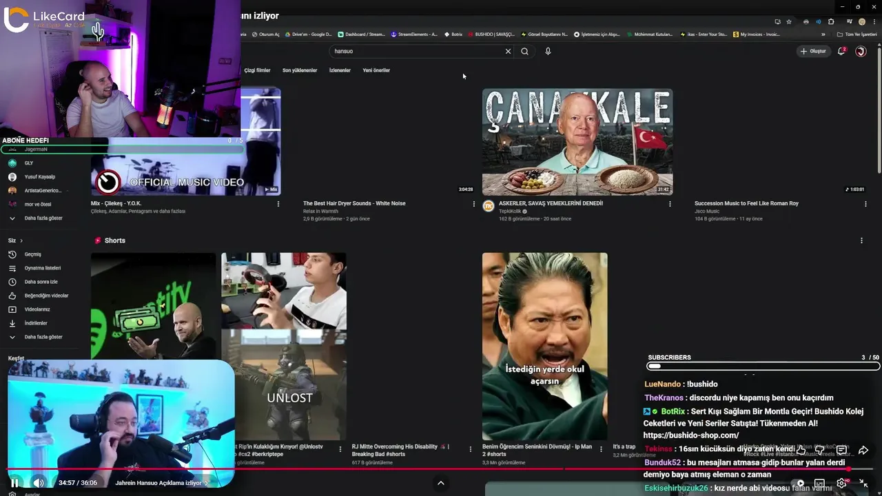Open Oynatma listeleri in sidebar
This screenshot has width=882, height=496.
coord(43,268)
